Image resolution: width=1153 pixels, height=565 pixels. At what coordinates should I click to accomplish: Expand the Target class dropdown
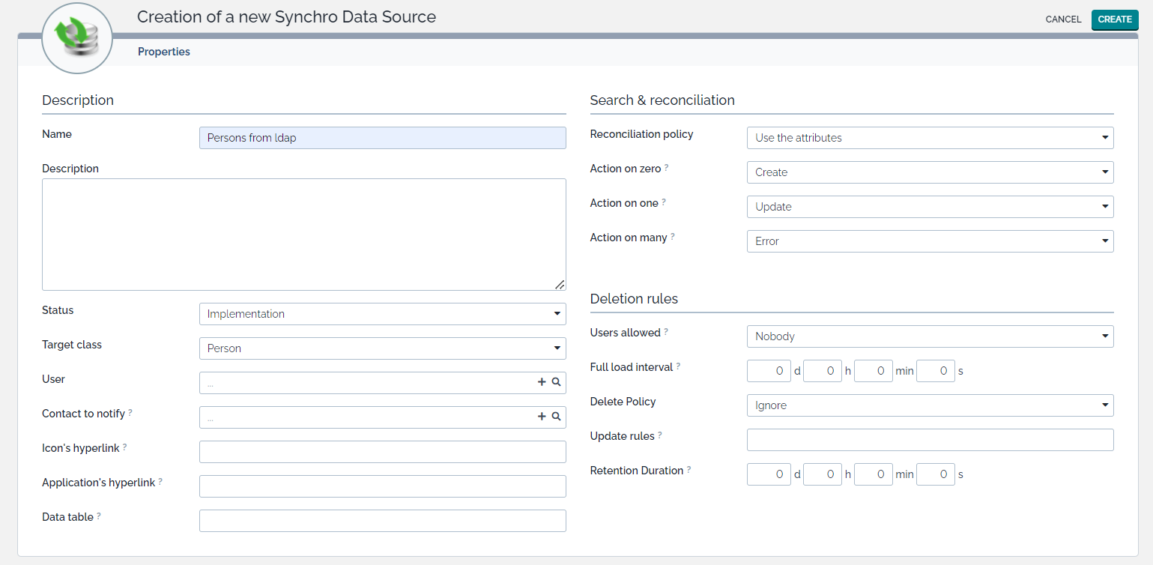pyautogui.click(x=382, y=348)
